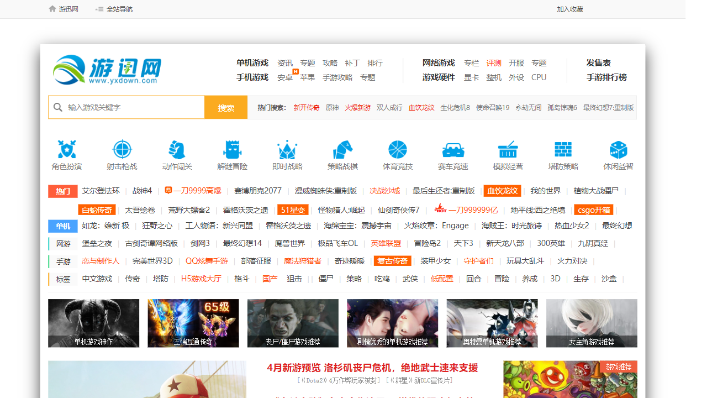Open the 网络游戏 navigation menu
Image resolution: width=707 pixels, height=398 pixels.
pos(439,62)
